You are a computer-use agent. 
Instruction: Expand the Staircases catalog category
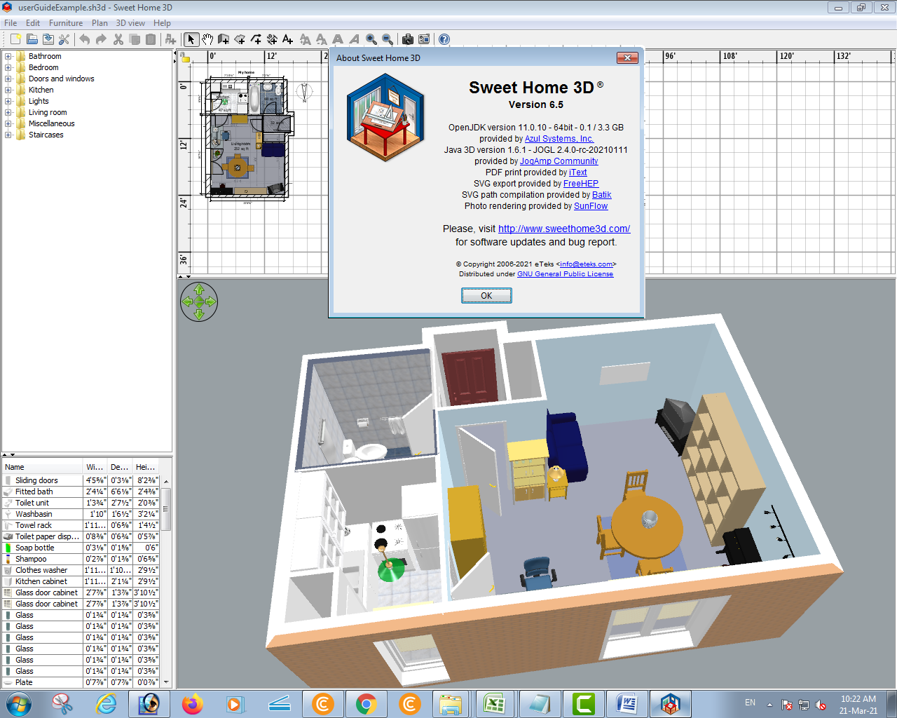point(8,135)
